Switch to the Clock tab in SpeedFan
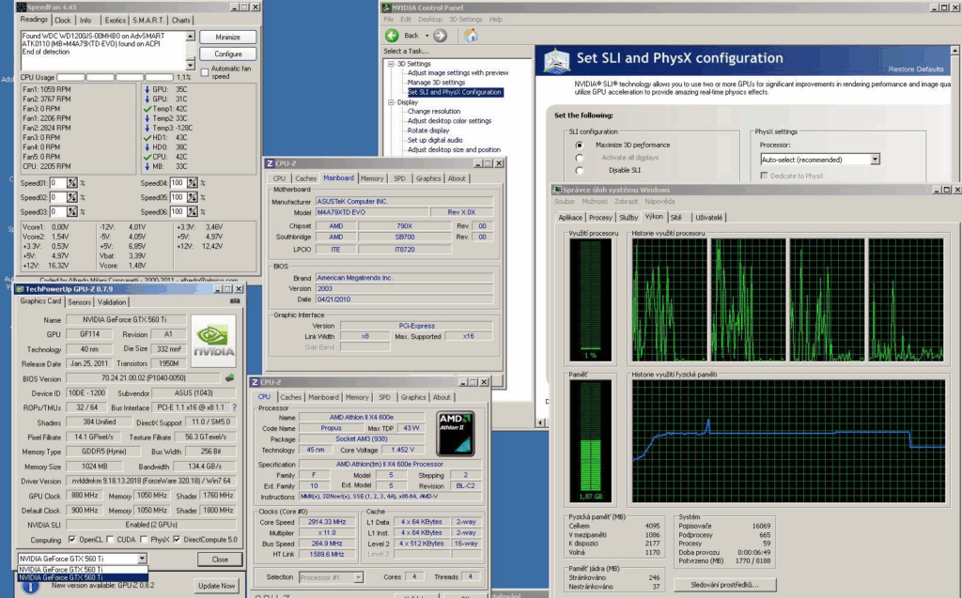 coord(63,21)
